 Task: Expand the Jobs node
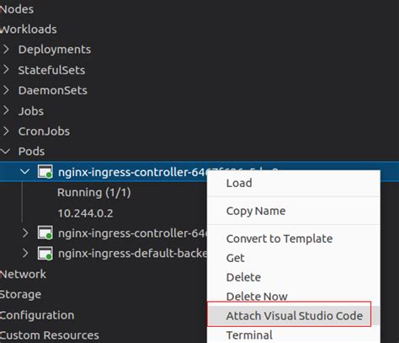point(6,110)
